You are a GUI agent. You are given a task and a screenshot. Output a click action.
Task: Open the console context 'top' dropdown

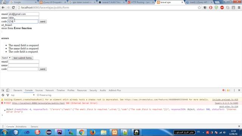click(23, 95)
